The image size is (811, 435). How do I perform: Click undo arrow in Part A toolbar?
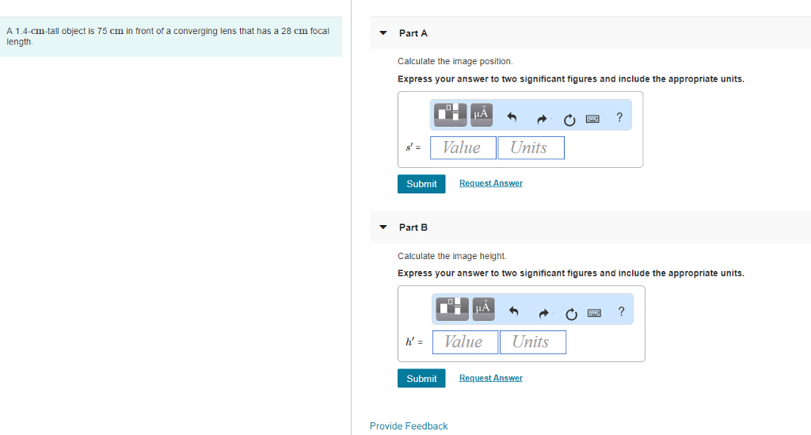click(x=512, y=119)
